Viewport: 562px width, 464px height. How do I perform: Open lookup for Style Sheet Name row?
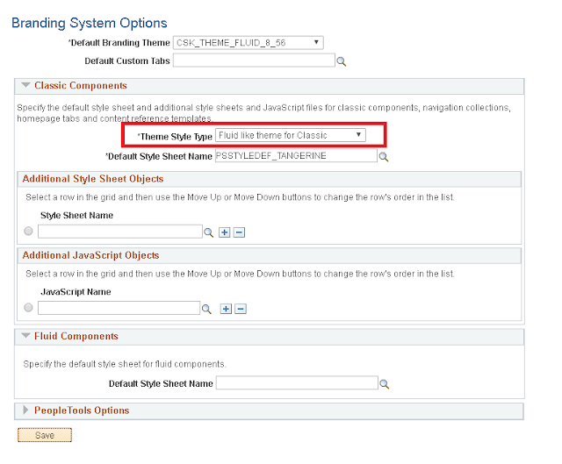click(209, 232)
